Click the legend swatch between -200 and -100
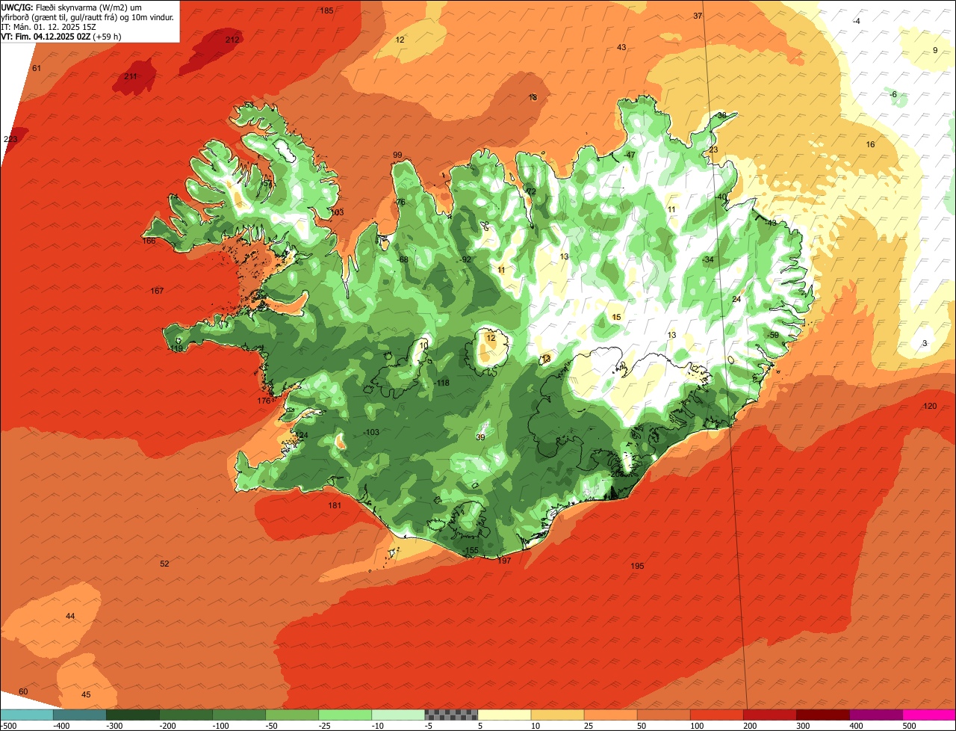956x731 pixels. tap(186, 715)
